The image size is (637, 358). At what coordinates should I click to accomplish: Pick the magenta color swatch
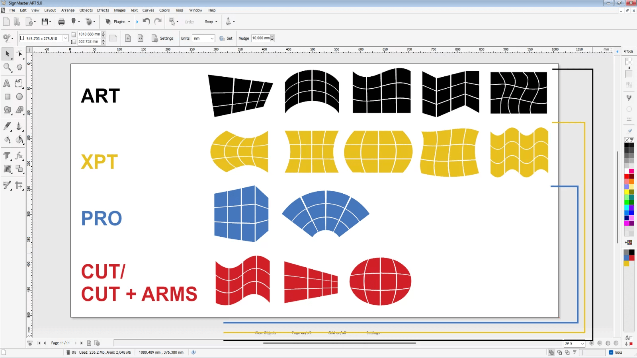[x=627, y=223]
